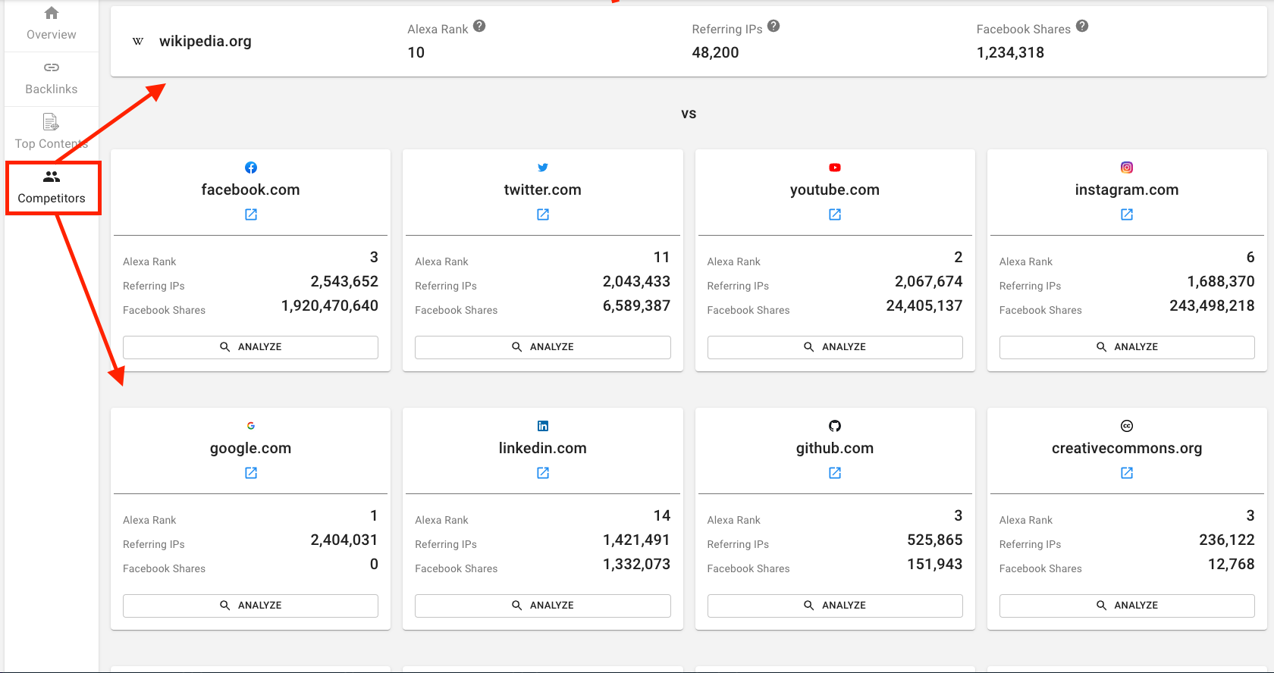Select Competitors sidebar item
The height and width of the screenshot is (673, 1274).
[52, 187]
